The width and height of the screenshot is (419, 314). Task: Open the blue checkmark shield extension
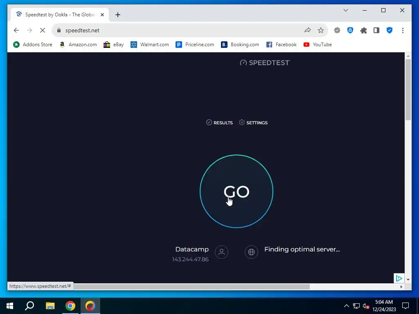[390, 30]
